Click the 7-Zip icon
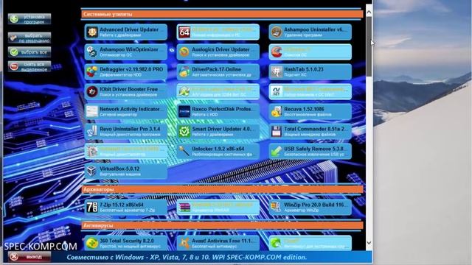The image size is (472, 265). (92, 207)
